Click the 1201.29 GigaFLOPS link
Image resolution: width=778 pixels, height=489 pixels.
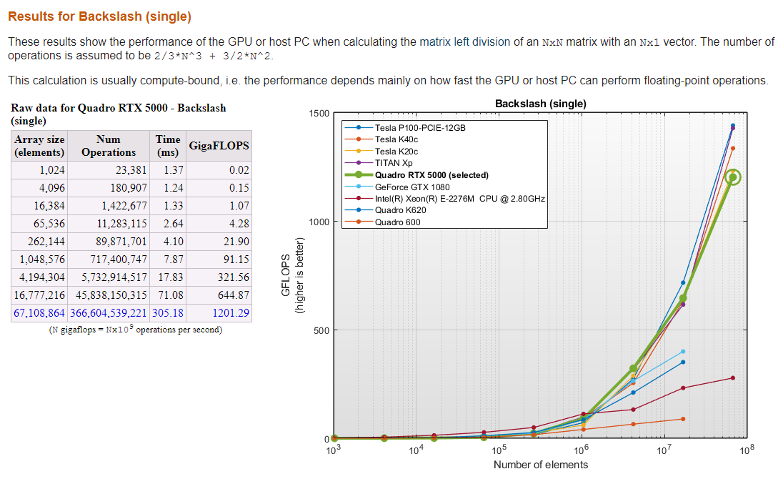point(231,312)
